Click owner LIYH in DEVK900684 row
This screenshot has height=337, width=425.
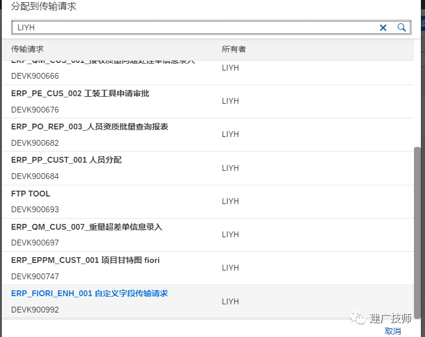(x=231, y=168)
